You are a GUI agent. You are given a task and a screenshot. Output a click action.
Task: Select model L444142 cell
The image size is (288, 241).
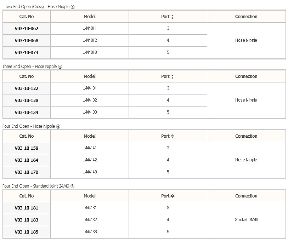pyautogui.click(x=90, y=160)
